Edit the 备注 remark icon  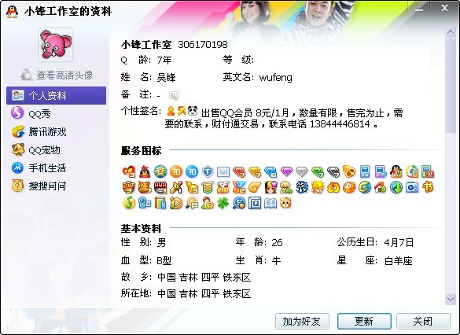point(174,95)
